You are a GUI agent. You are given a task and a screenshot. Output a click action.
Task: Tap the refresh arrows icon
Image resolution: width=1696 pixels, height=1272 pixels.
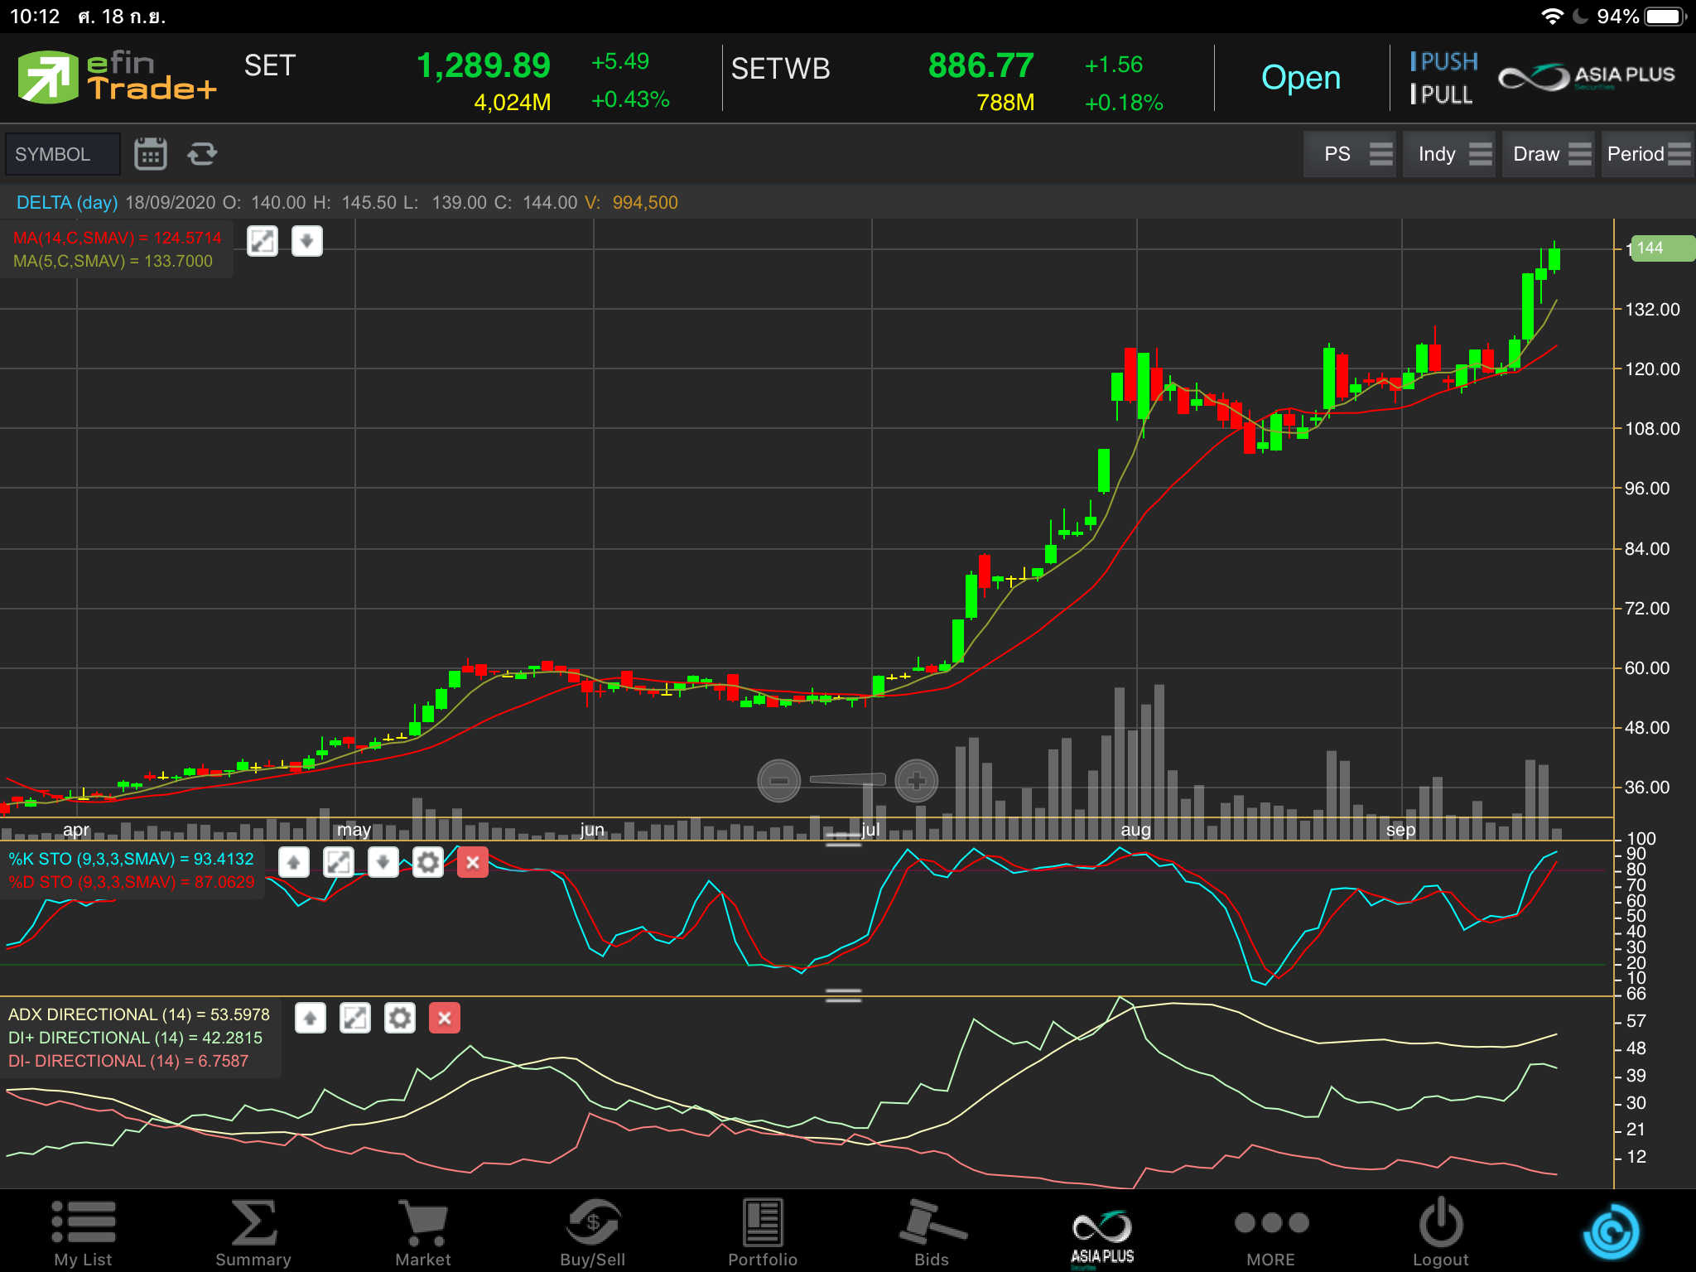click(x=202, y=154)
